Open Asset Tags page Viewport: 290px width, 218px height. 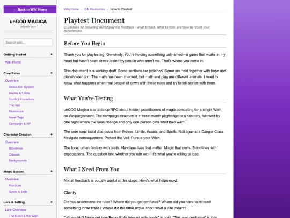[16, 117]
